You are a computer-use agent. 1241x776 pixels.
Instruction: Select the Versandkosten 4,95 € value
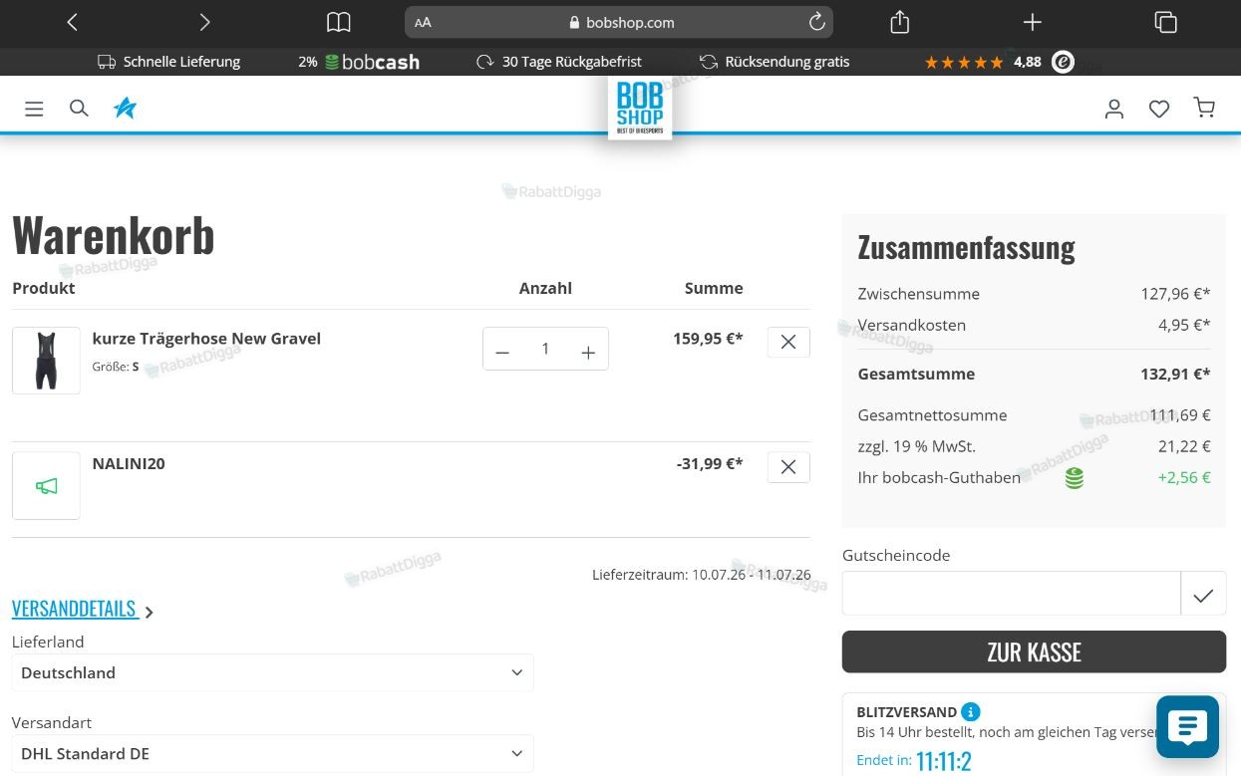(x=1184, y=325)
